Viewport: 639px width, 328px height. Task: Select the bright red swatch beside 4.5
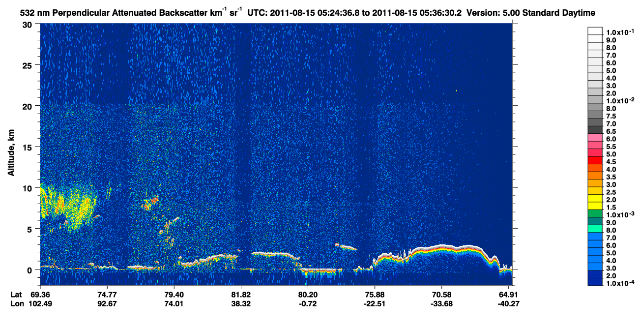(x=595, y=160)
